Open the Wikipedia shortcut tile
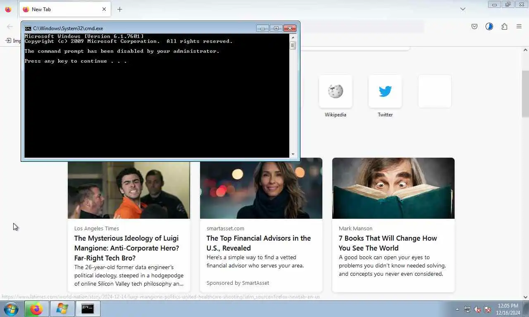This screenshot has height=317, width=529. [x=336, y=91]
